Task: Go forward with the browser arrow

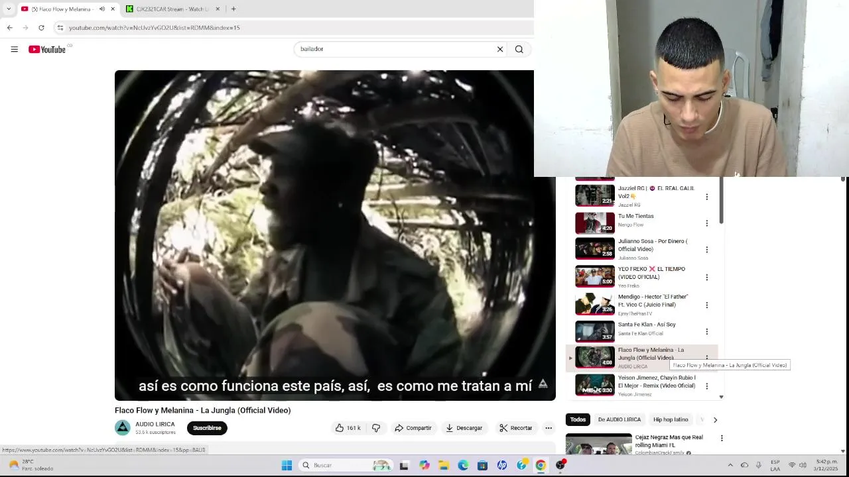Action: tap(25, 28)
